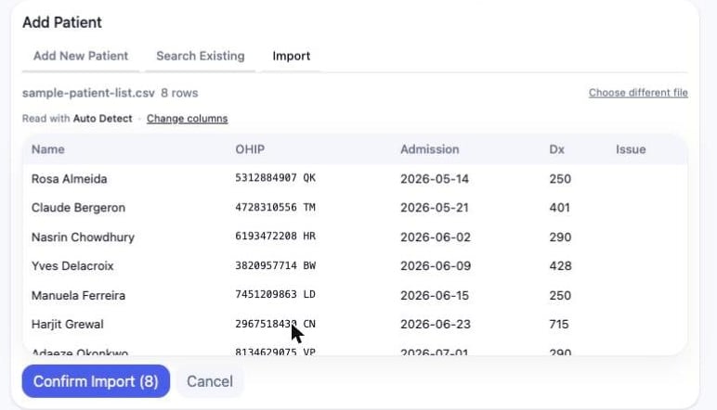The width and height of the screenshot is (717, 410).
Task: Click the Issue column header
Action: click(631, 149)
